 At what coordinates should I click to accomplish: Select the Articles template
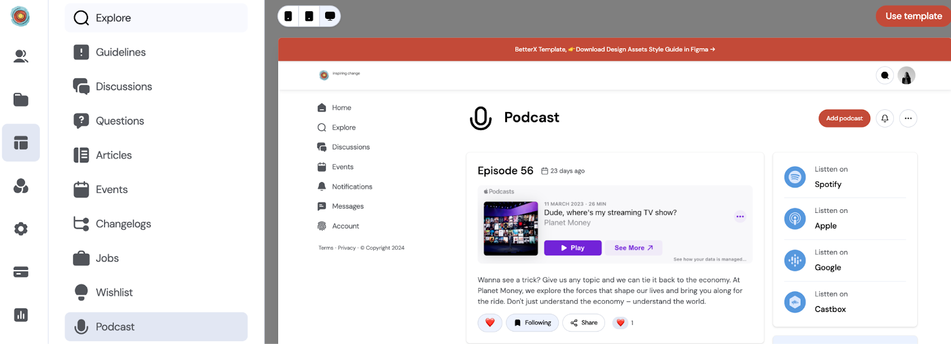(156, 155)
